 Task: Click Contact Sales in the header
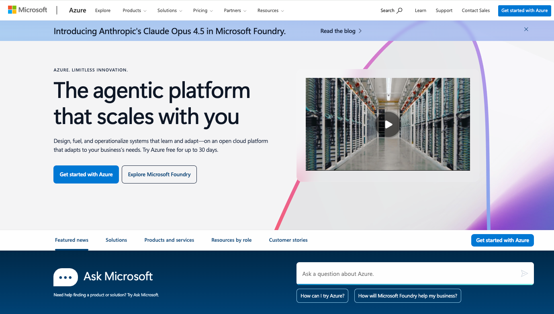pos(476,10)
